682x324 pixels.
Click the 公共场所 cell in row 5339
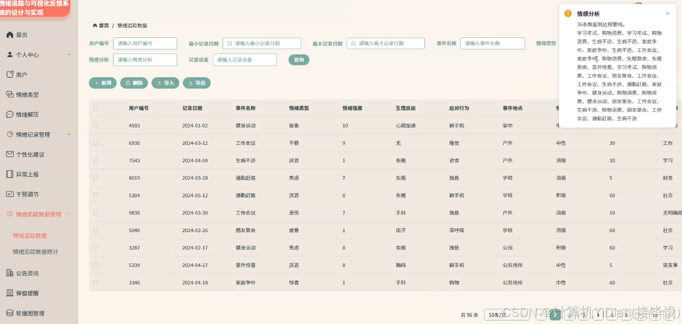tap(512, 265)
